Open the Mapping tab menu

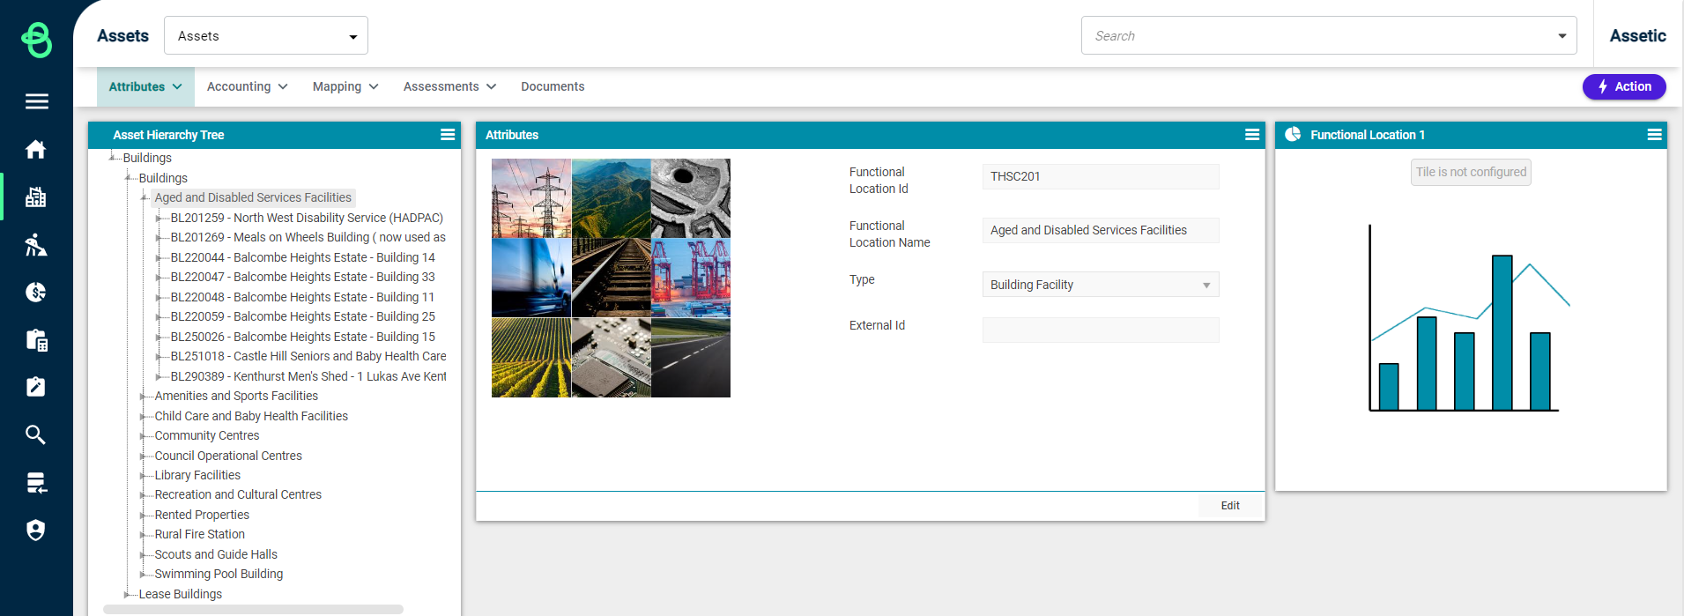point(345,86)
